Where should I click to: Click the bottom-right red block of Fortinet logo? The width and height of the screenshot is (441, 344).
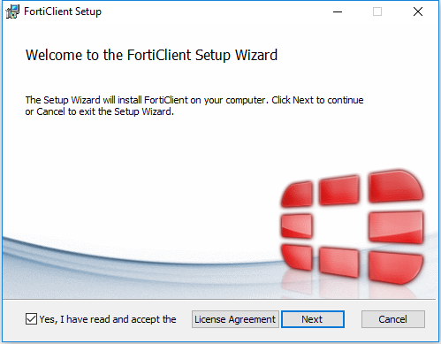[396, 267]
